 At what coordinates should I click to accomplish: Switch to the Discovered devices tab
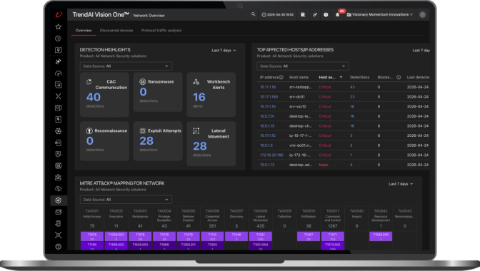coord(116,31)
